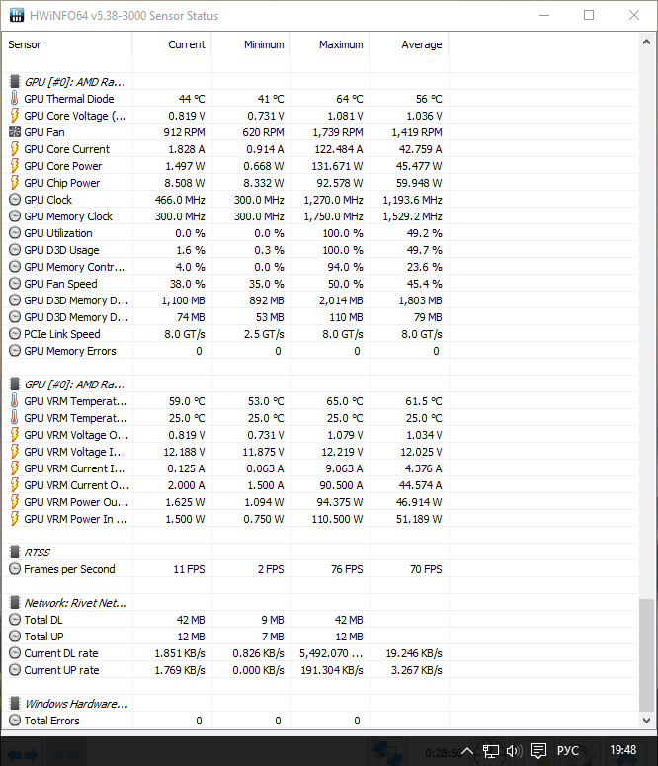Select the Total UP row label
This screenshot has width=658, height=766.
43,637
